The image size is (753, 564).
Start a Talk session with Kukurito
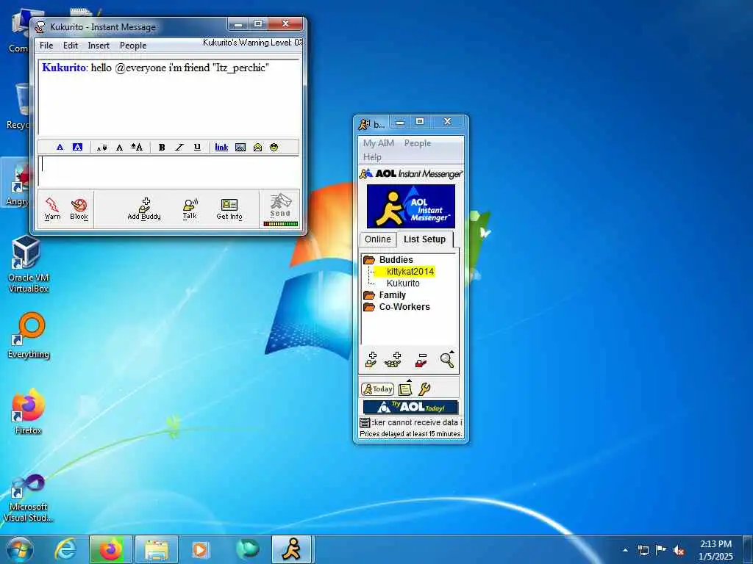[x=190, y=209]
